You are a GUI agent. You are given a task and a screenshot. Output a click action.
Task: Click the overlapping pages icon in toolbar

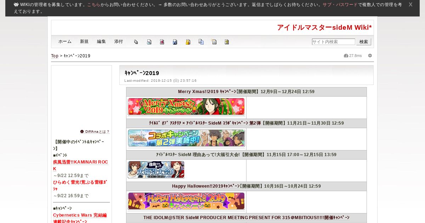pos(136,42)
